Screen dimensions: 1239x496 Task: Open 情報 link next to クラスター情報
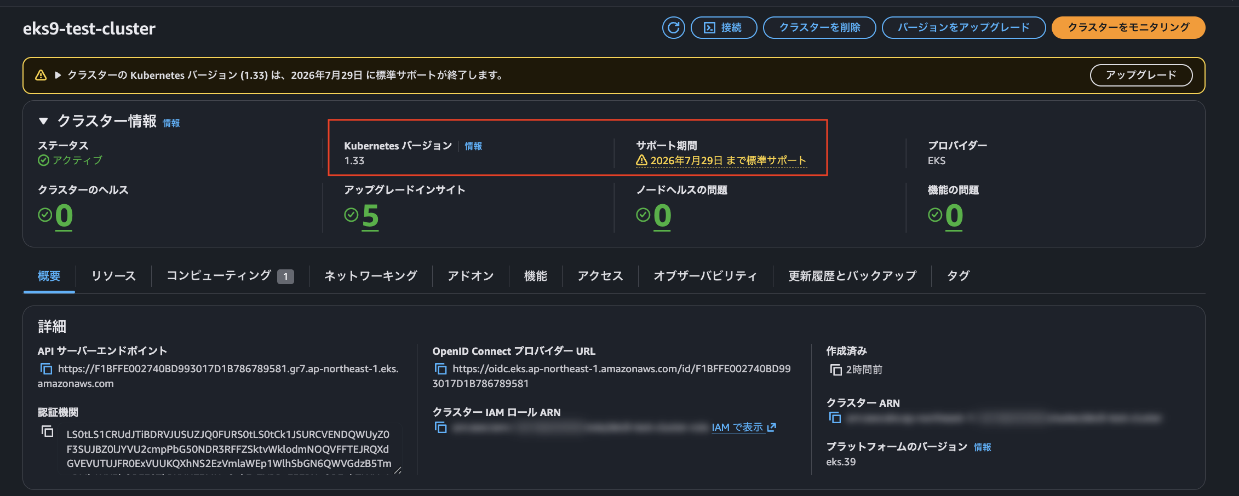click(x=171, y=123)
